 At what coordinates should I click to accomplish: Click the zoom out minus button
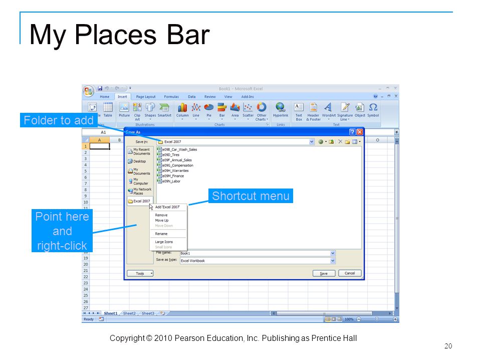coord(359,319)
